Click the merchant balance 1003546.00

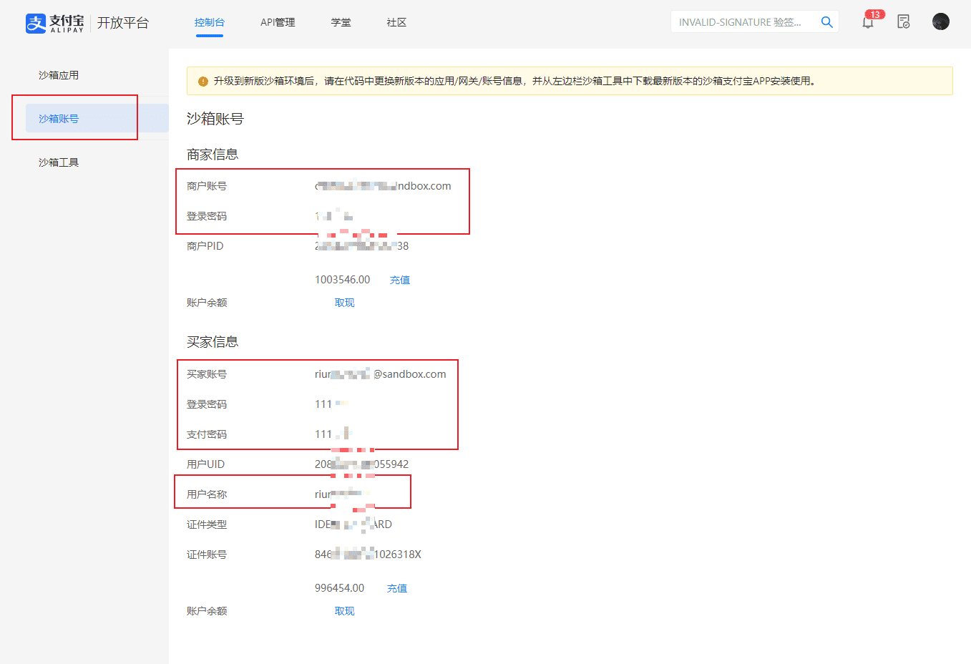343,280
